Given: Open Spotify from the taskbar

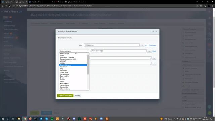Looking at the screenshot, I should click(52, 119).
